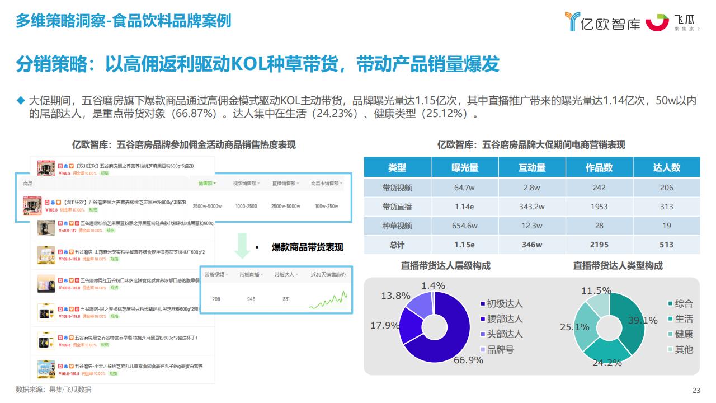Click 规格 tag in 网红五谷粉 row
The height and width of the screenshot is (403, 716).
point(114,288)
